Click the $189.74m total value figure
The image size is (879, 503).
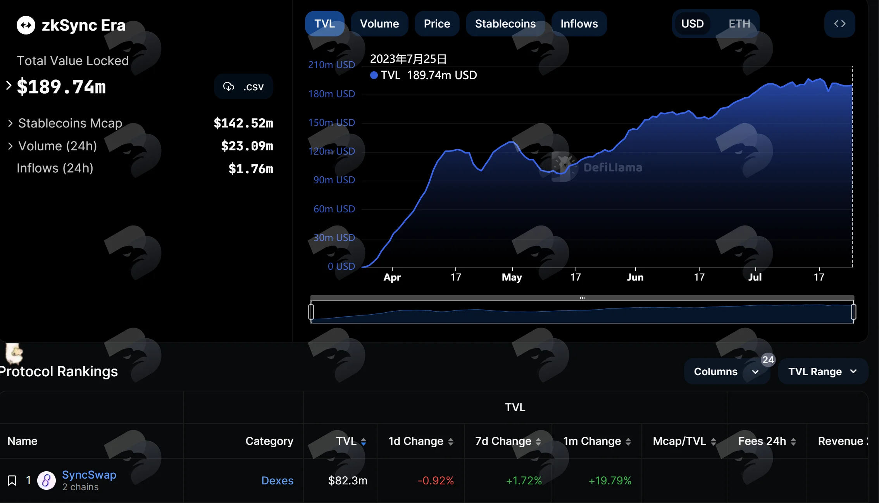click(61, 86)
